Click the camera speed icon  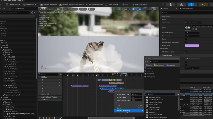coord(155,9)
